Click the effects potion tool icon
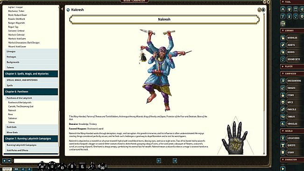Screen dimensions: 304x171 (x=289, y=16)
